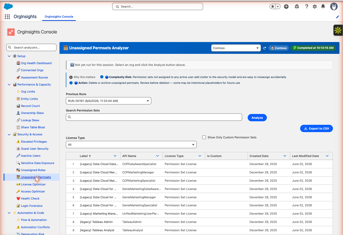Click the edit pencil icon in nav bar
This screenshot has width=343, height=235.
[337, 17]
